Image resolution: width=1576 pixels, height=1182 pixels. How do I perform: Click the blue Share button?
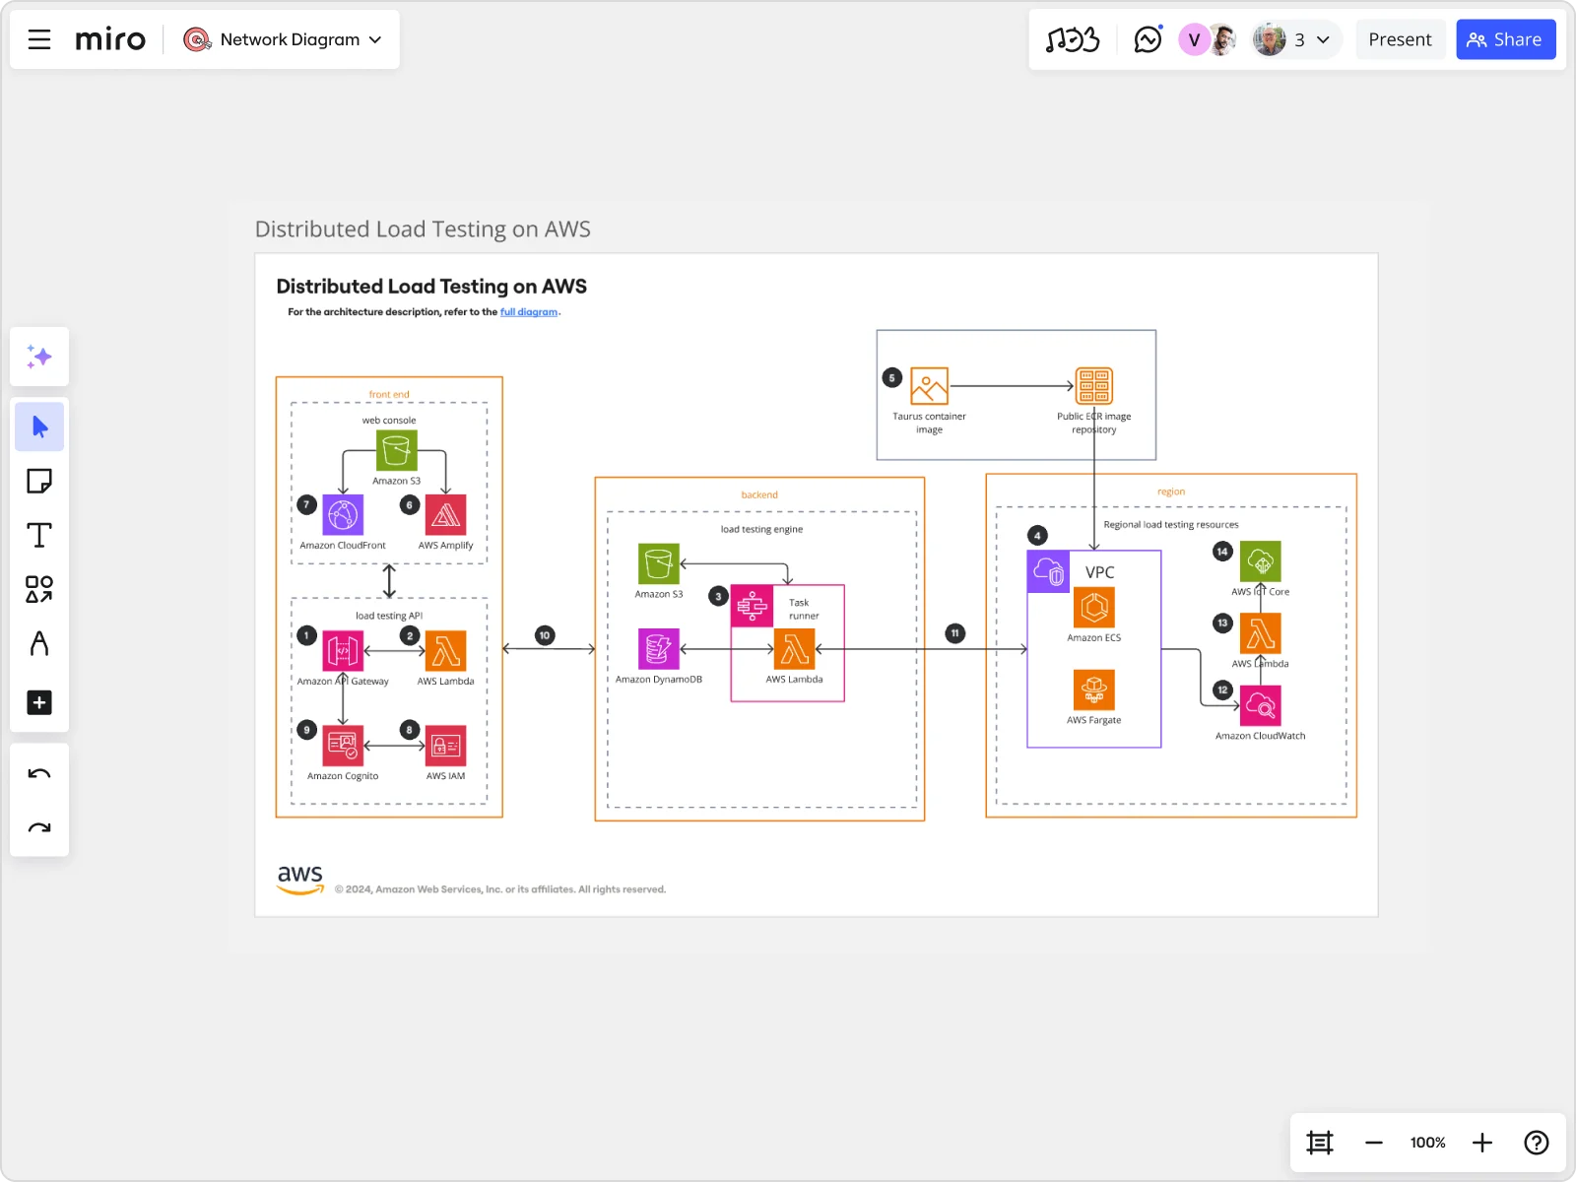click(x=1505, y=39)
